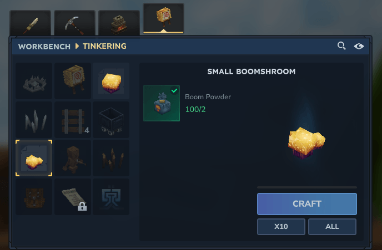
Task: Select the blue rune emblem recipe
Action: click(x=111, y=197)
